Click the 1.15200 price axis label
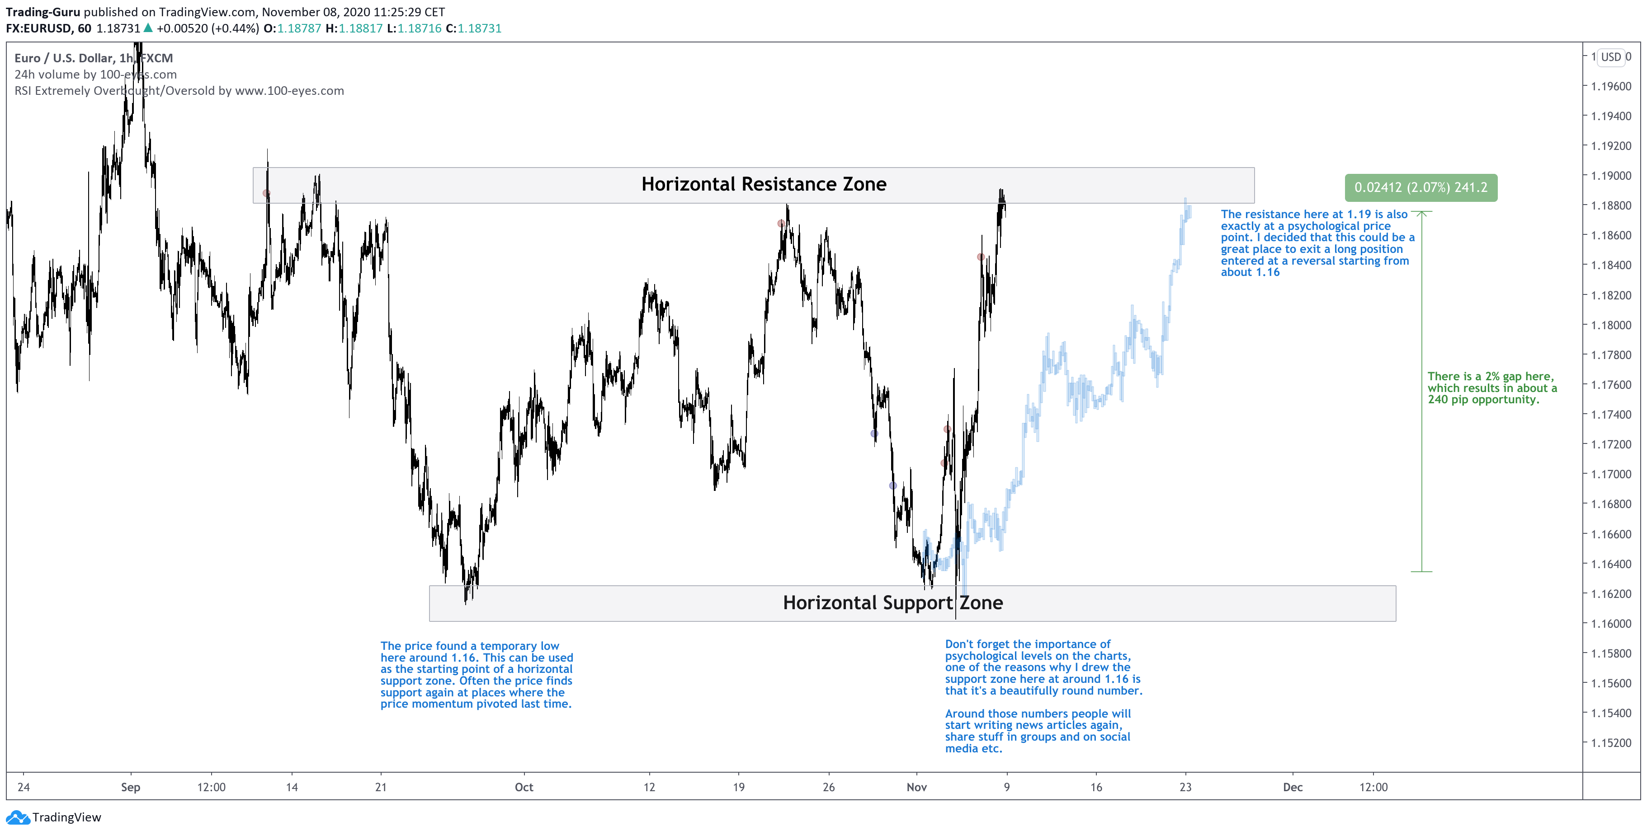 1610,743
